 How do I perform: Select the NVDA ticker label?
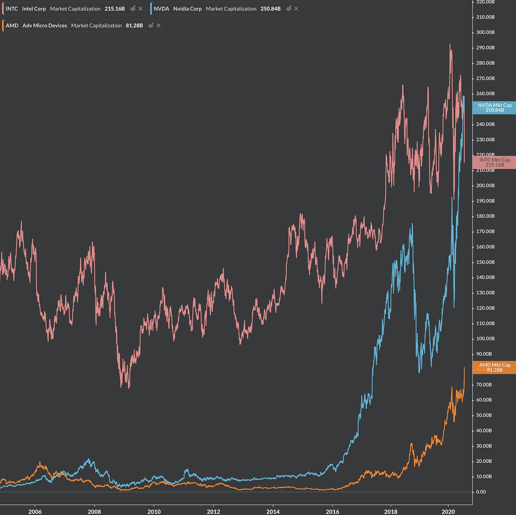click(161, 9)
